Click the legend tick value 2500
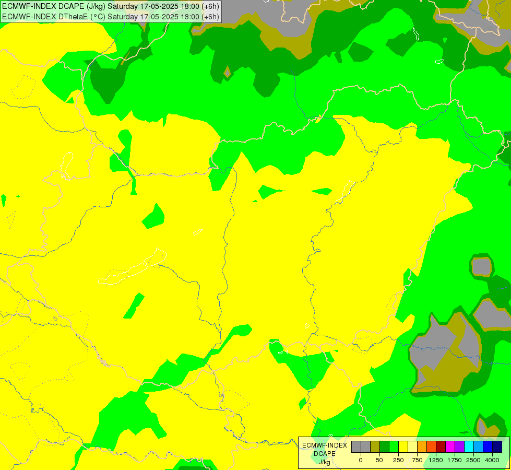Screen dimensions: 511x470 point(473,460)
